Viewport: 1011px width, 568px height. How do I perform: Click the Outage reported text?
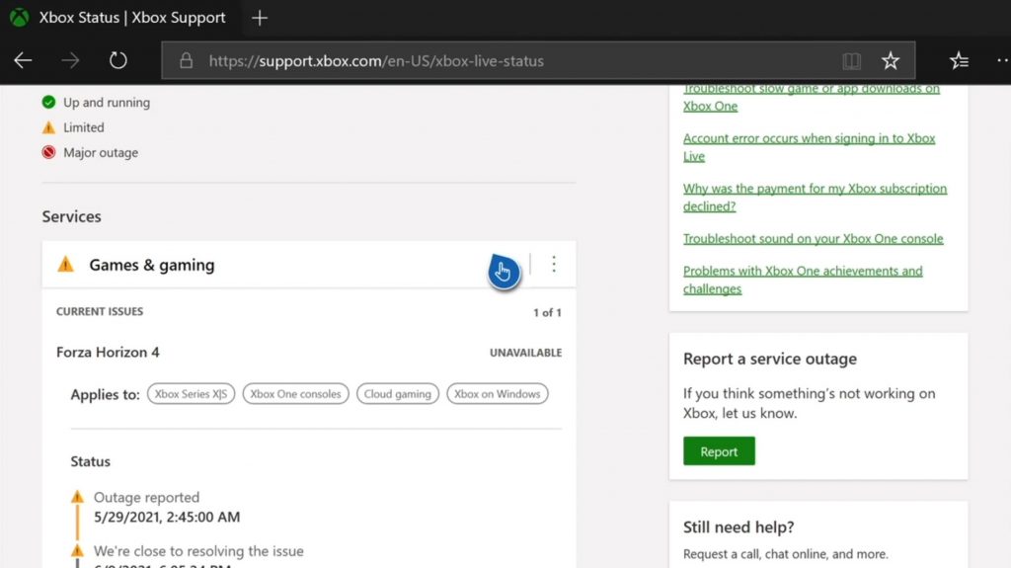click(x=146, y=498)
